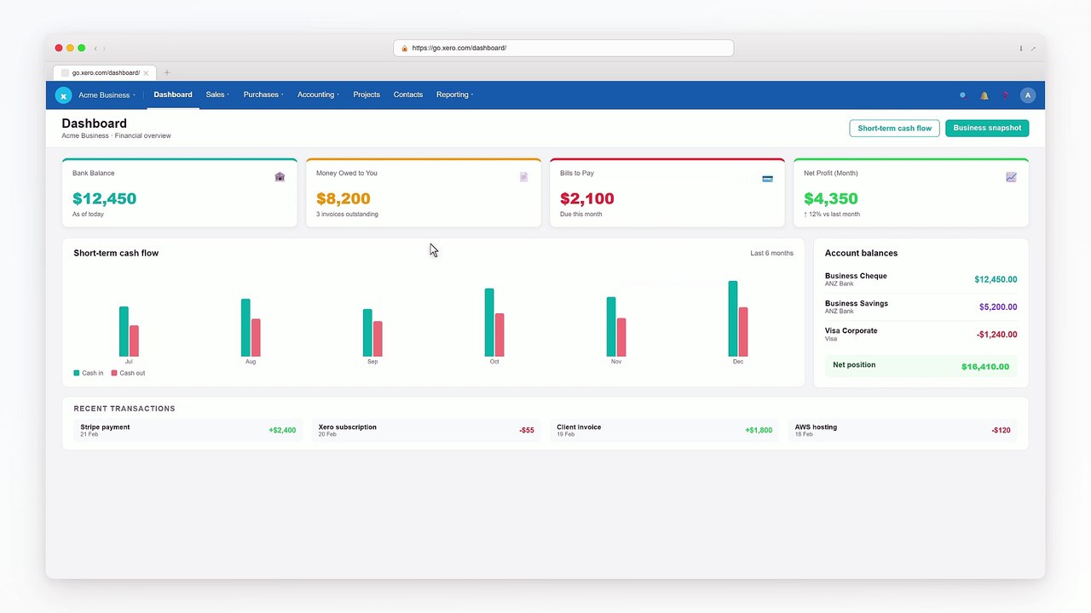The width and height of the screenshot is (1091, 613).
Task: Click the $8,200 Money Owed amount
Action: tap(343, 198)
